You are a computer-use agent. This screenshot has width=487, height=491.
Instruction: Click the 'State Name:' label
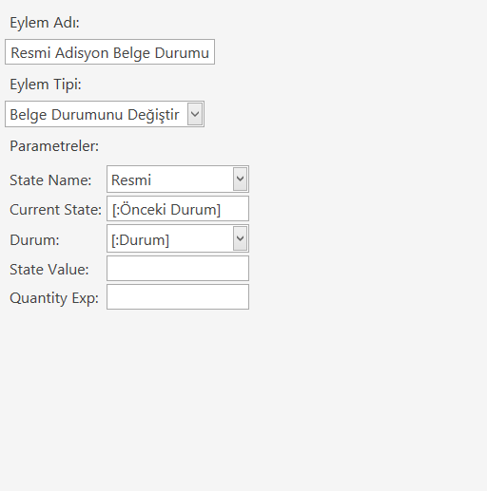(x=50, y=180)
